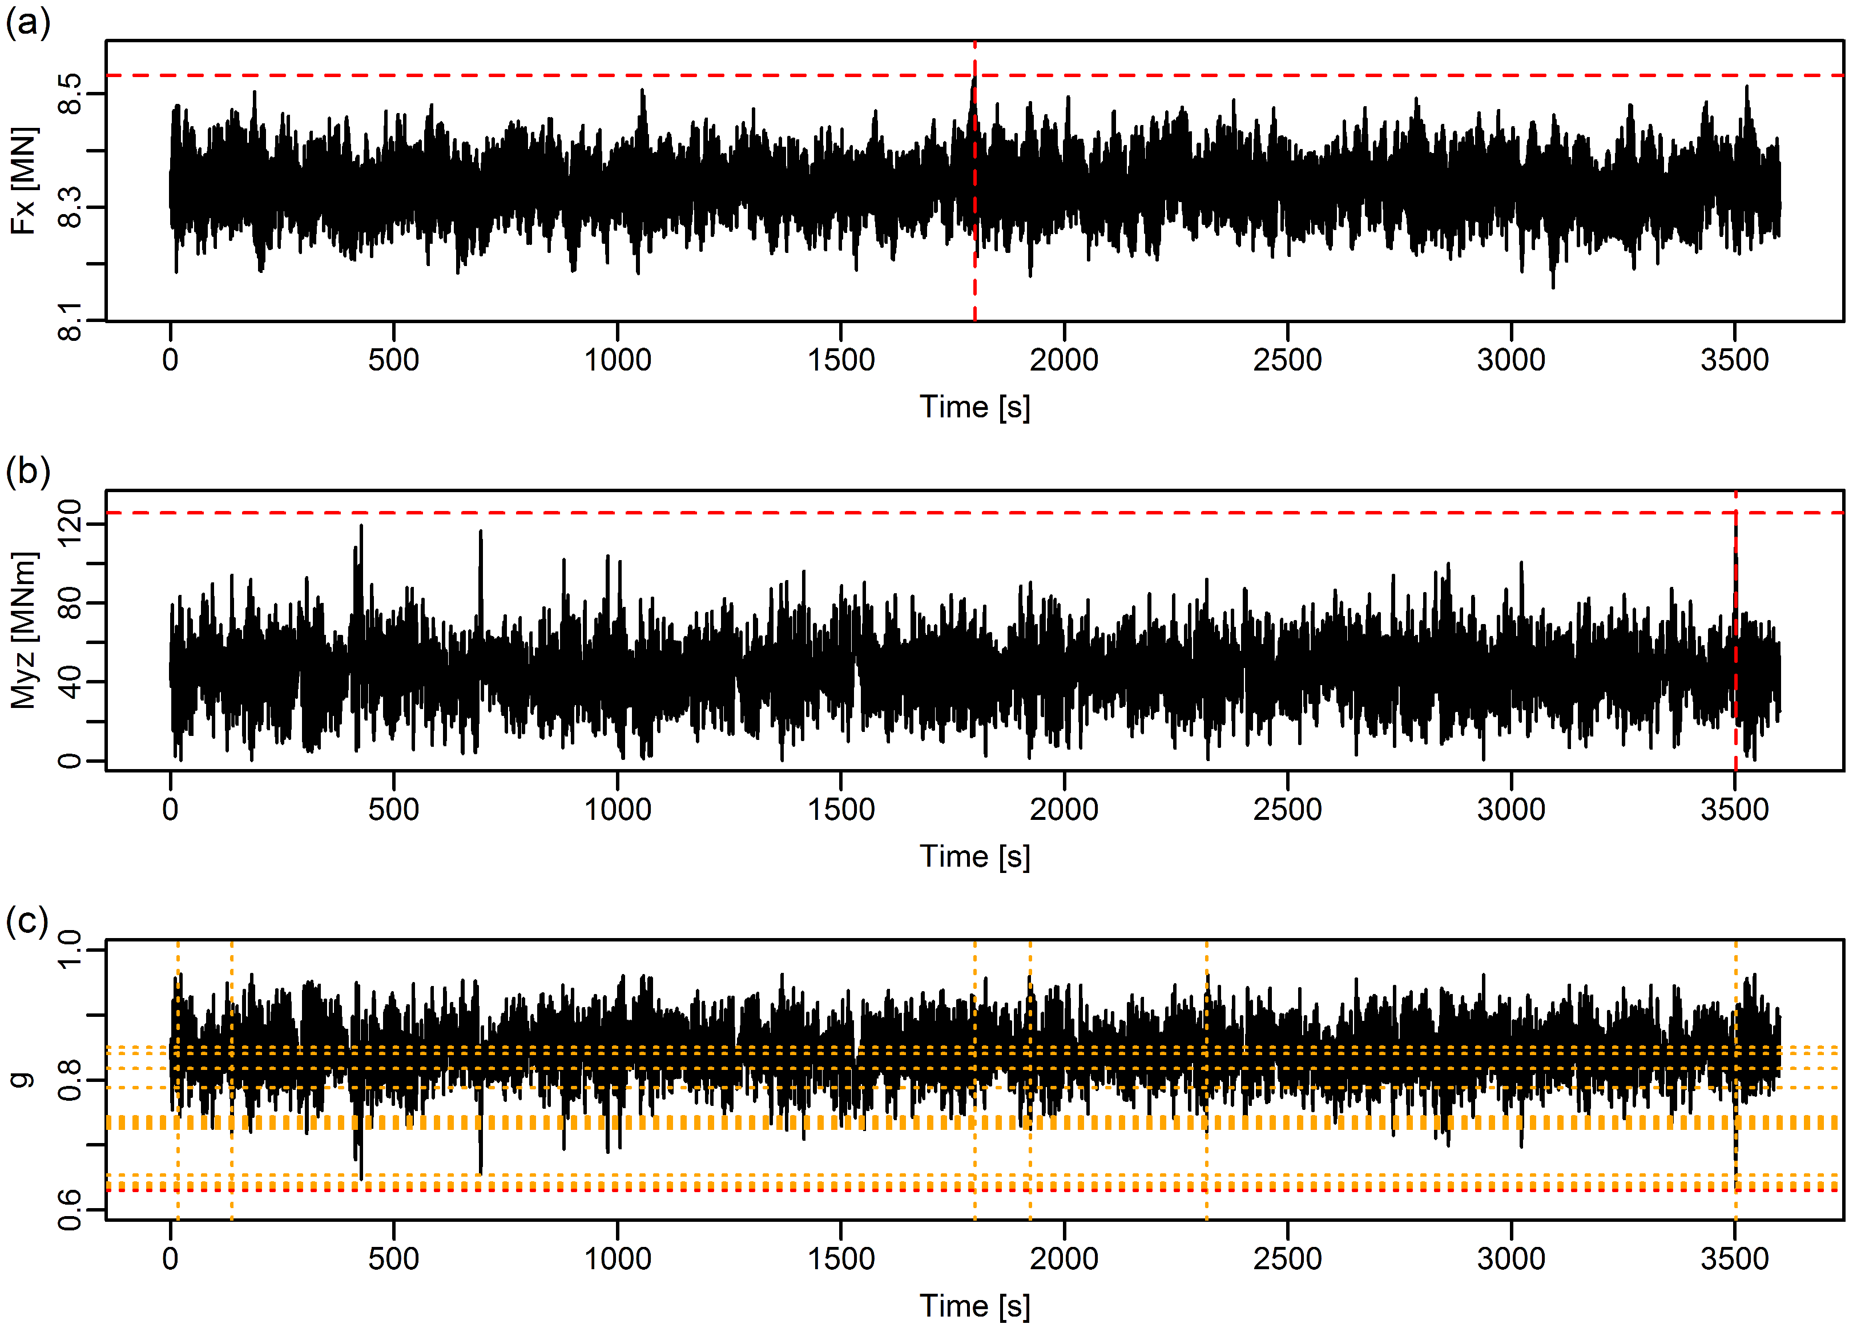Click the panel label (b)
1853x1328 pixels.
(28, 470)
